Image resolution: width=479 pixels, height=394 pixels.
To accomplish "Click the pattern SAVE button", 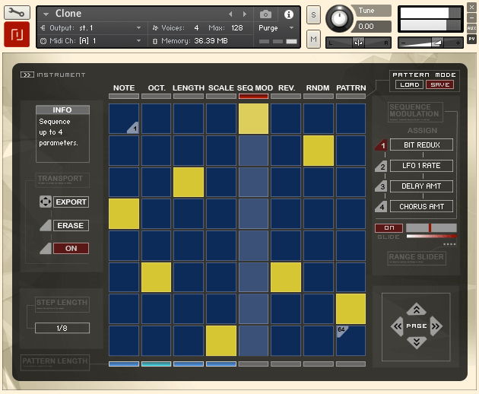I will click(439, 84).
